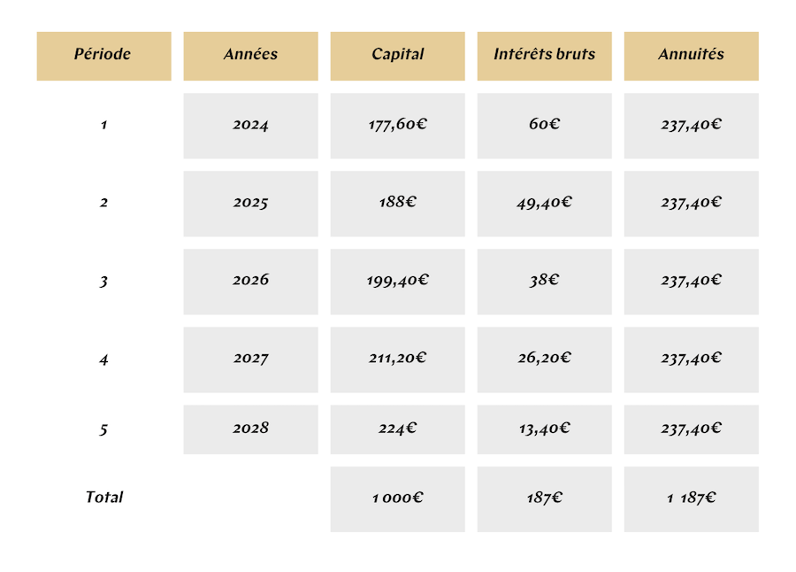Select the Années column header
Image resolution: width=796 pixels, height=572 pixels.
[250, 56]
